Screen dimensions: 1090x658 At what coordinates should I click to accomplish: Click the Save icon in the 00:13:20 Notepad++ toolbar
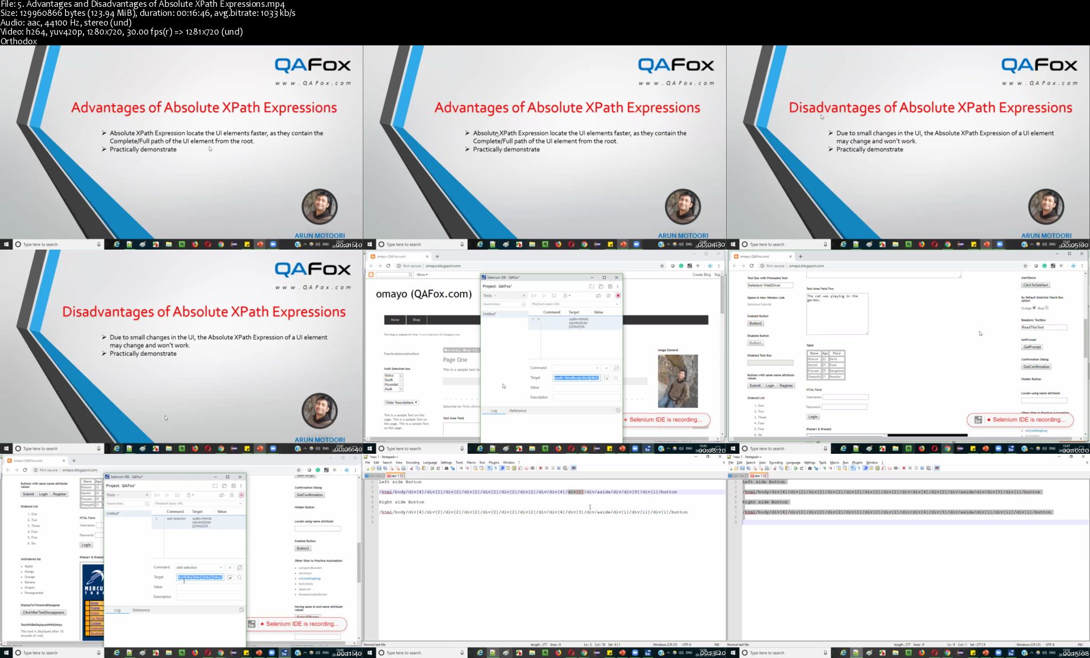pyautogui.click(x=379, y=468)
